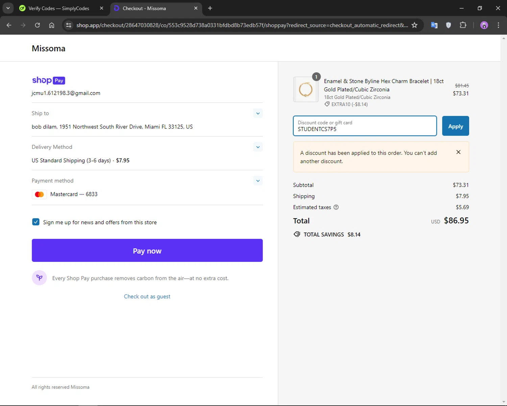
Task: Click the product name Enamel & Stone Byline
Action: coord(384,85)
